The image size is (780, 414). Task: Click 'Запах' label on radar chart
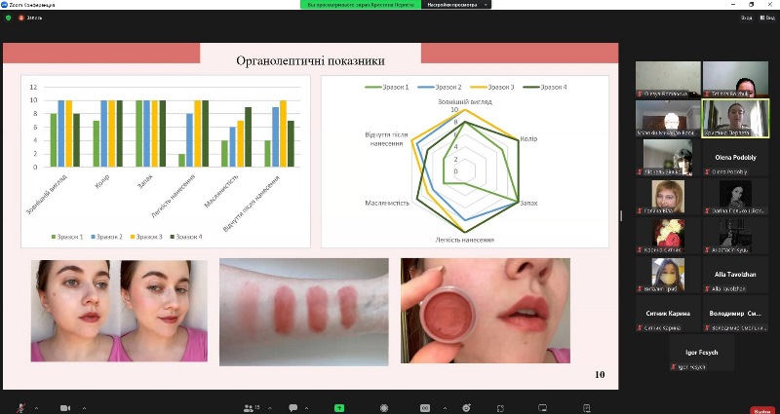pos(528,204)
